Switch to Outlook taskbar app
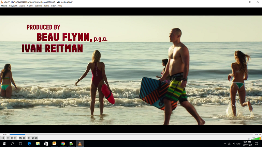Image resolution: width=262 pixels, height=147 pixels. tap(55, 144)
